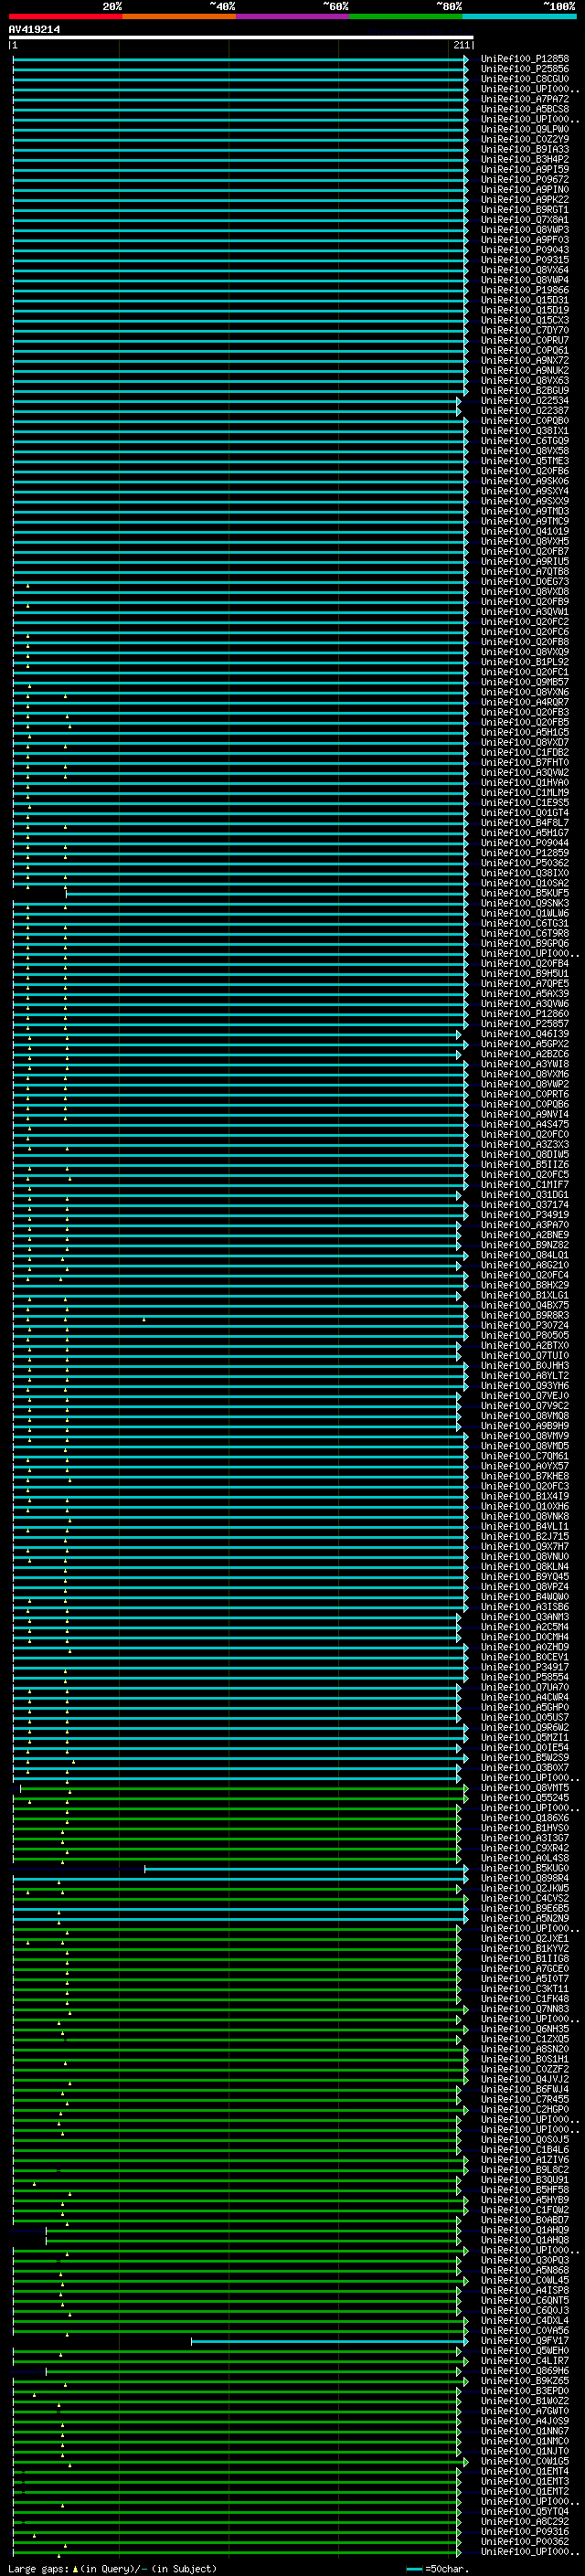Click the red 20% identity legend segment
The image size is (585, 2576).
click(65, 16)
